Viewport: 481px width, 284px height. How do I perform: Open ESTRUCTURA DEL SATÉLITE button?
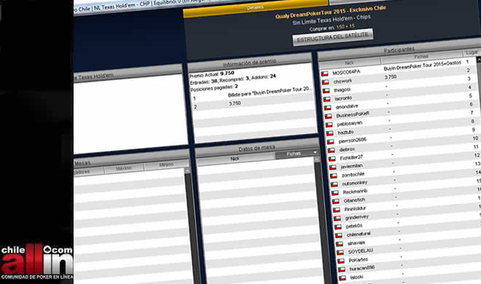pos(333,37)
